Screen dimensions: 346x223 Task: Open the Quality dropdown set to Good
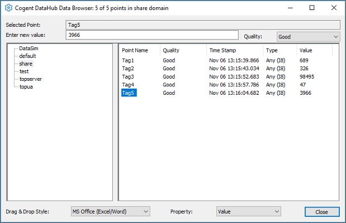[x=308, y=37]
